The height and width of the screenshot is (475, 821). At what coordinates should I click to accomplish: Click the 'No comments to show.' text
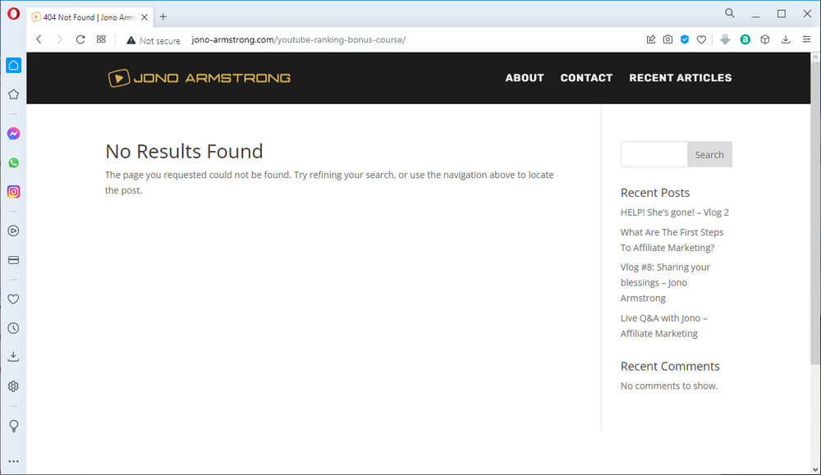669,386
